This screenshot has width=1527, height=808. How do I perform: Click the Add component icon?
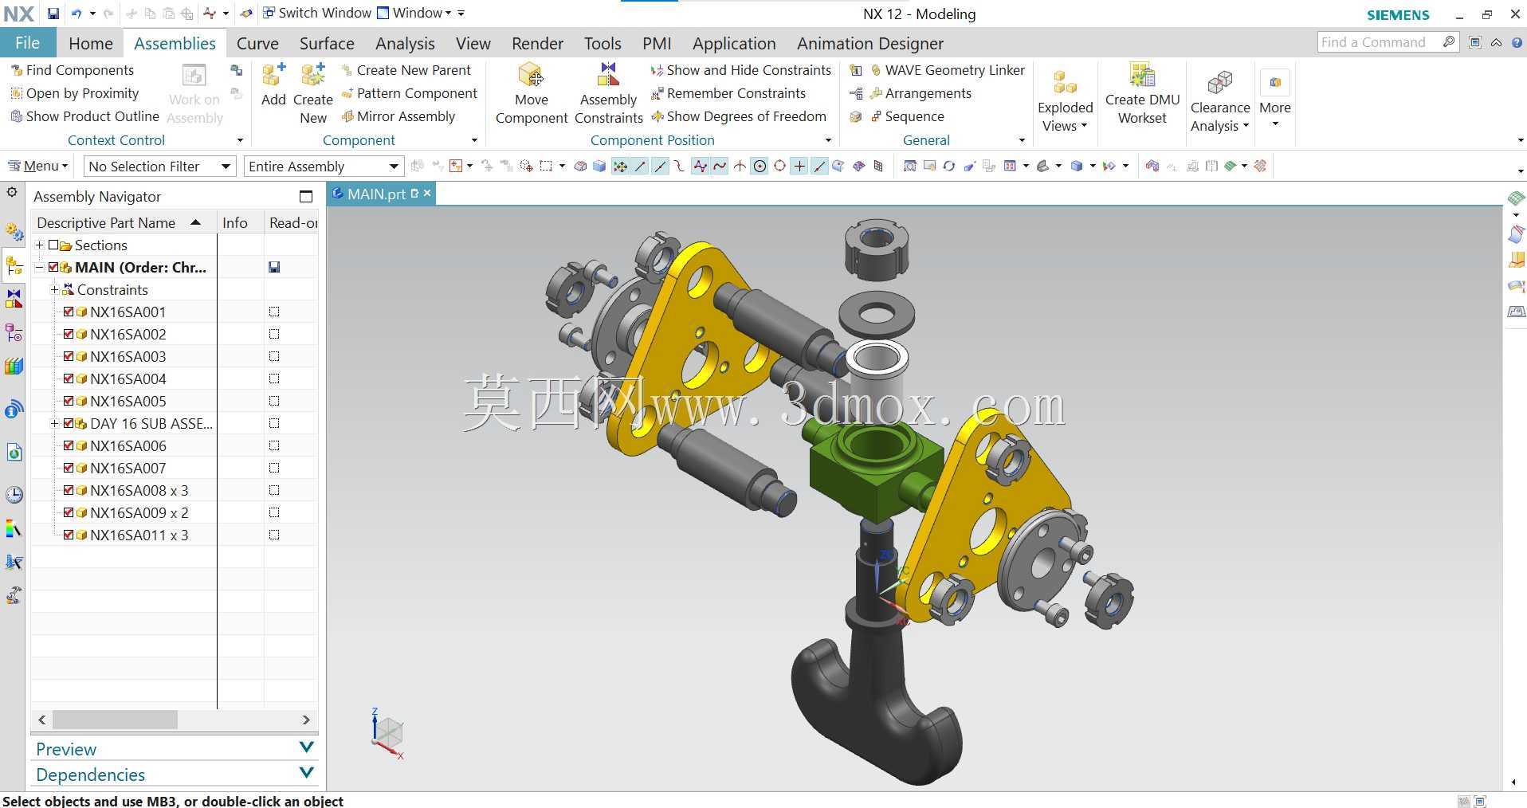[273, 76]
